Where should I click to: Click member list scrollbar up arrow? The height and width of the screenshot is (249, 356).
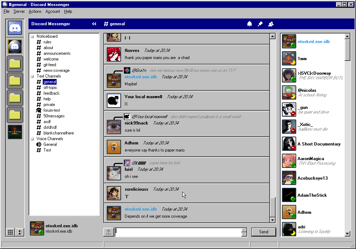[x=347, y=36]
